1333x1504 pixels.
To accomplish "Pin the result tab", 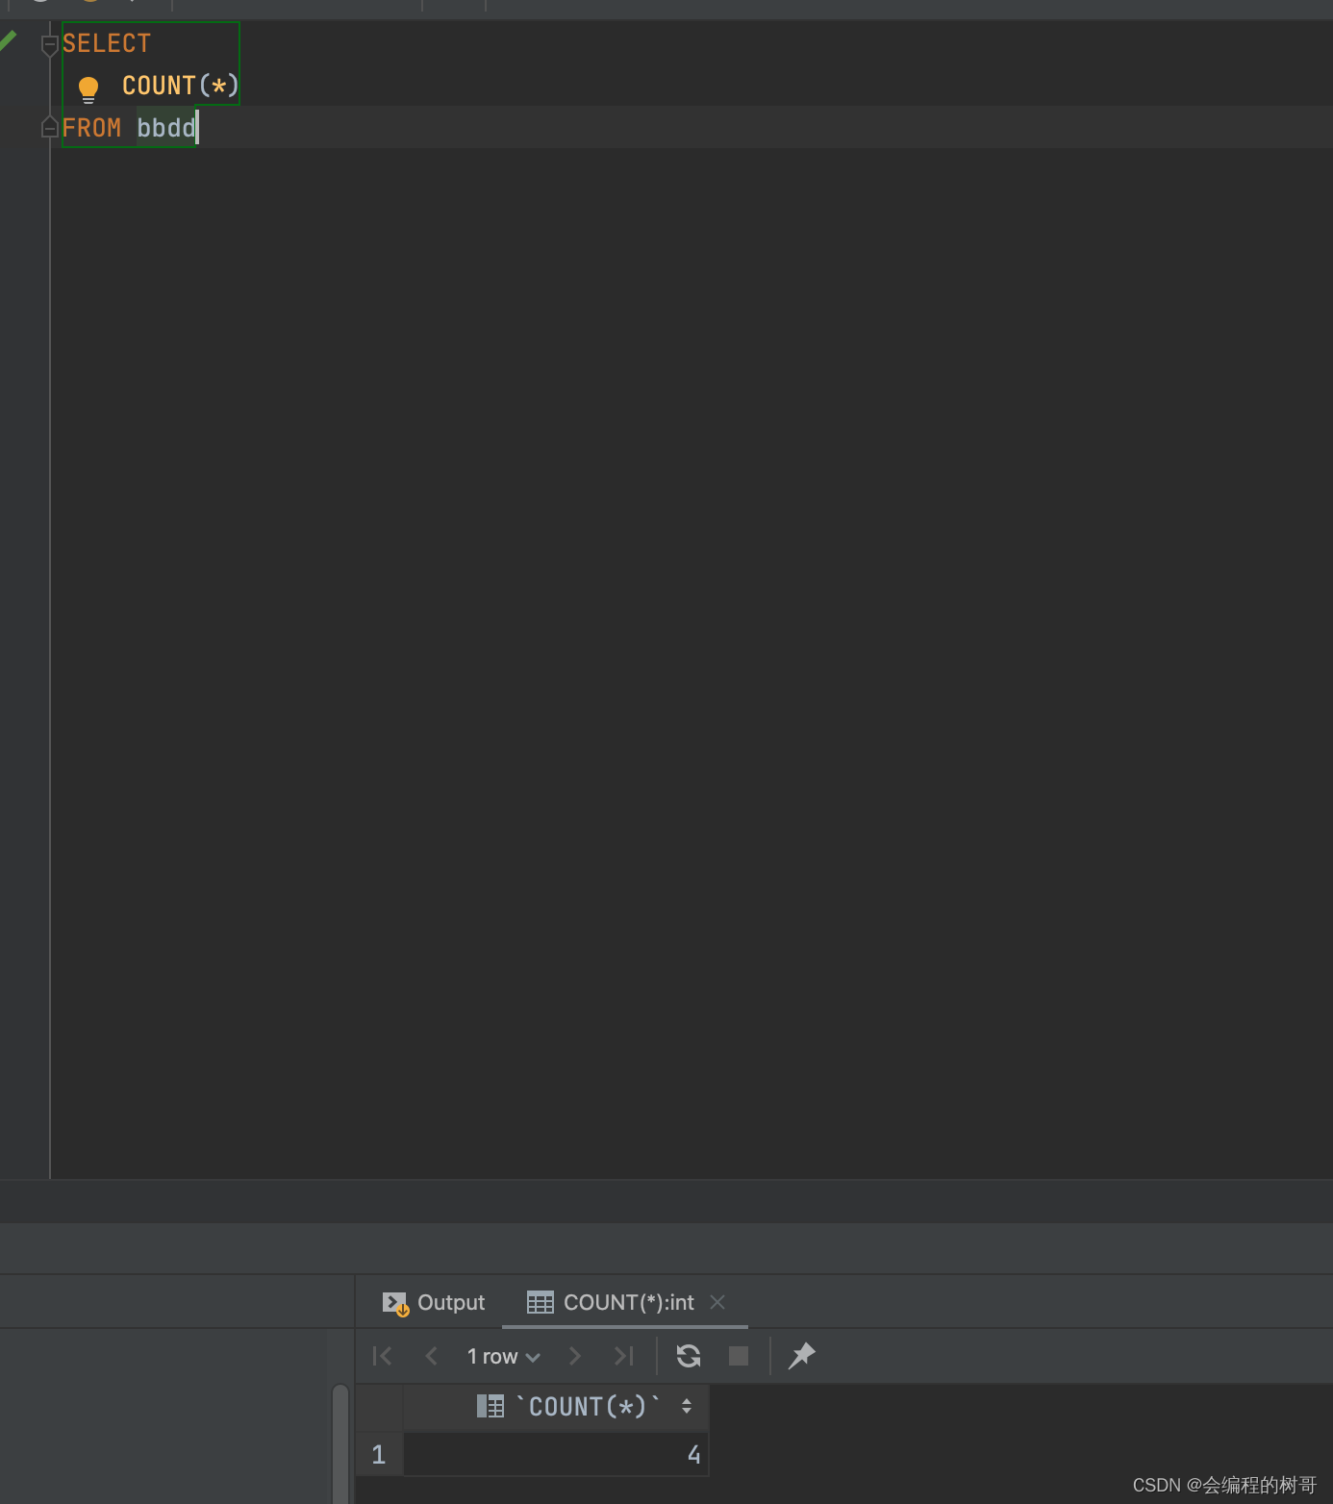I will click(802, 1356).
